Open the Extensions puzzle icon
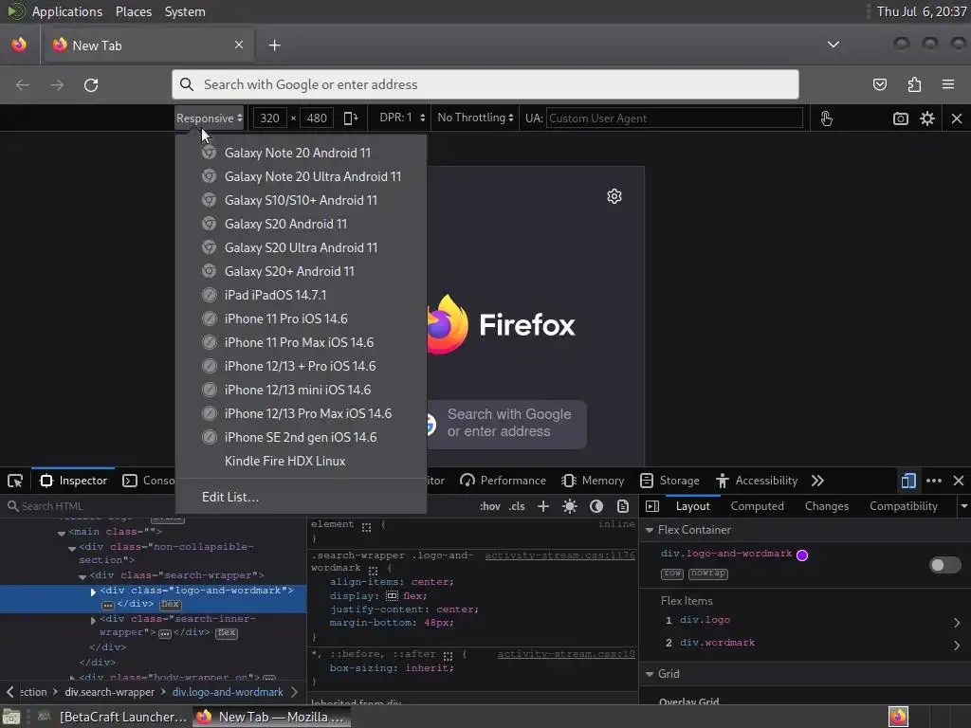 [914, 84]
